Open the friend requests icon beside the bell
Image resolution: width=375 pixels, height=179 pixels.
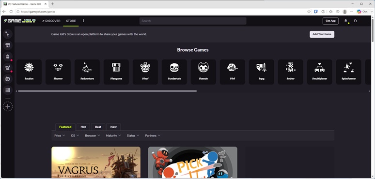tap(356, 21)
